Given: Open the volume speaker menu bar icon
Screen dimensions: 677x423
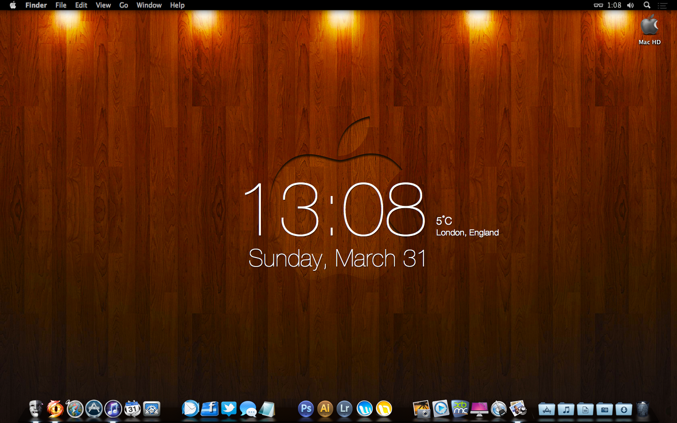Looking at the screenshot, I should click(x=630, y=5).
